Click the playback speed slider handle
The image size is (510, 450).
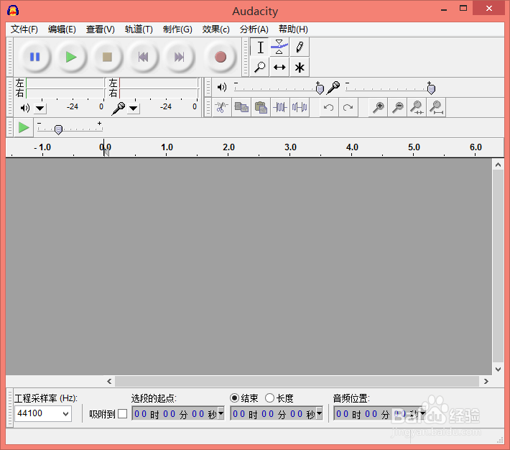[x=58, y=129]
